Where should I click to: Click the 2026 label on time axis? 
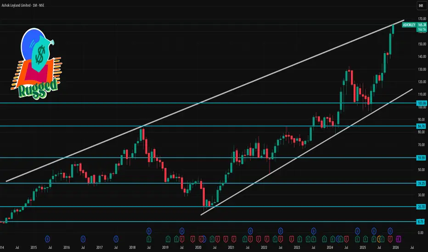click(x=395, y=247)
